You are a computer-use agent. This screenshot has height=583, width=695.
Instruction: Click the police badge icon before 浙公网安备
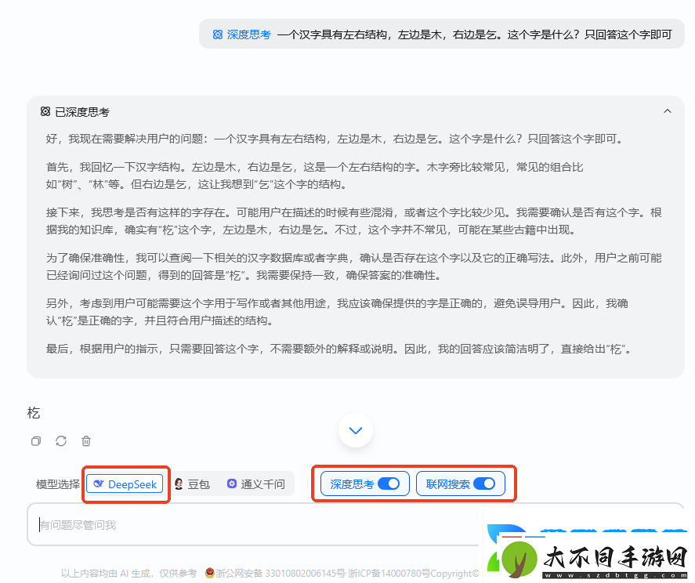(x=209, y=572)
